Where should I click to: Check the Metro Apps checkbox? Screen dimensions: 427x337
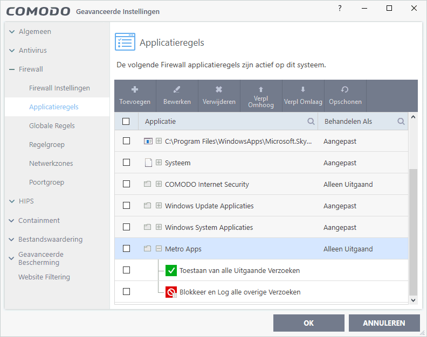126,248
